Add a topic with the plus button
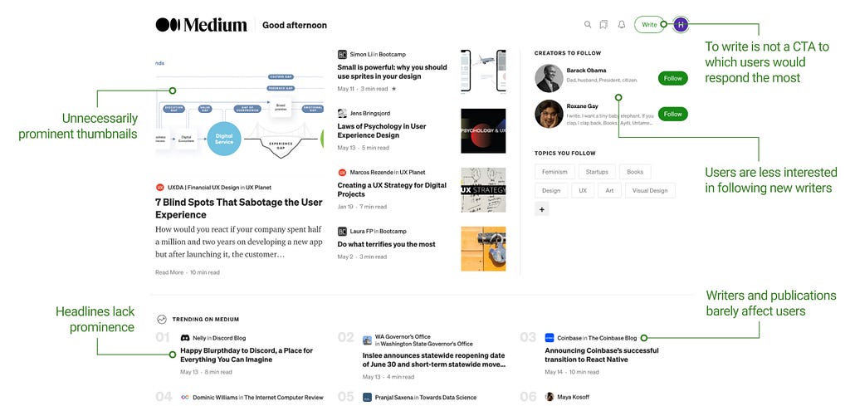This screenshot has width=850, height=406. point(541,208)
